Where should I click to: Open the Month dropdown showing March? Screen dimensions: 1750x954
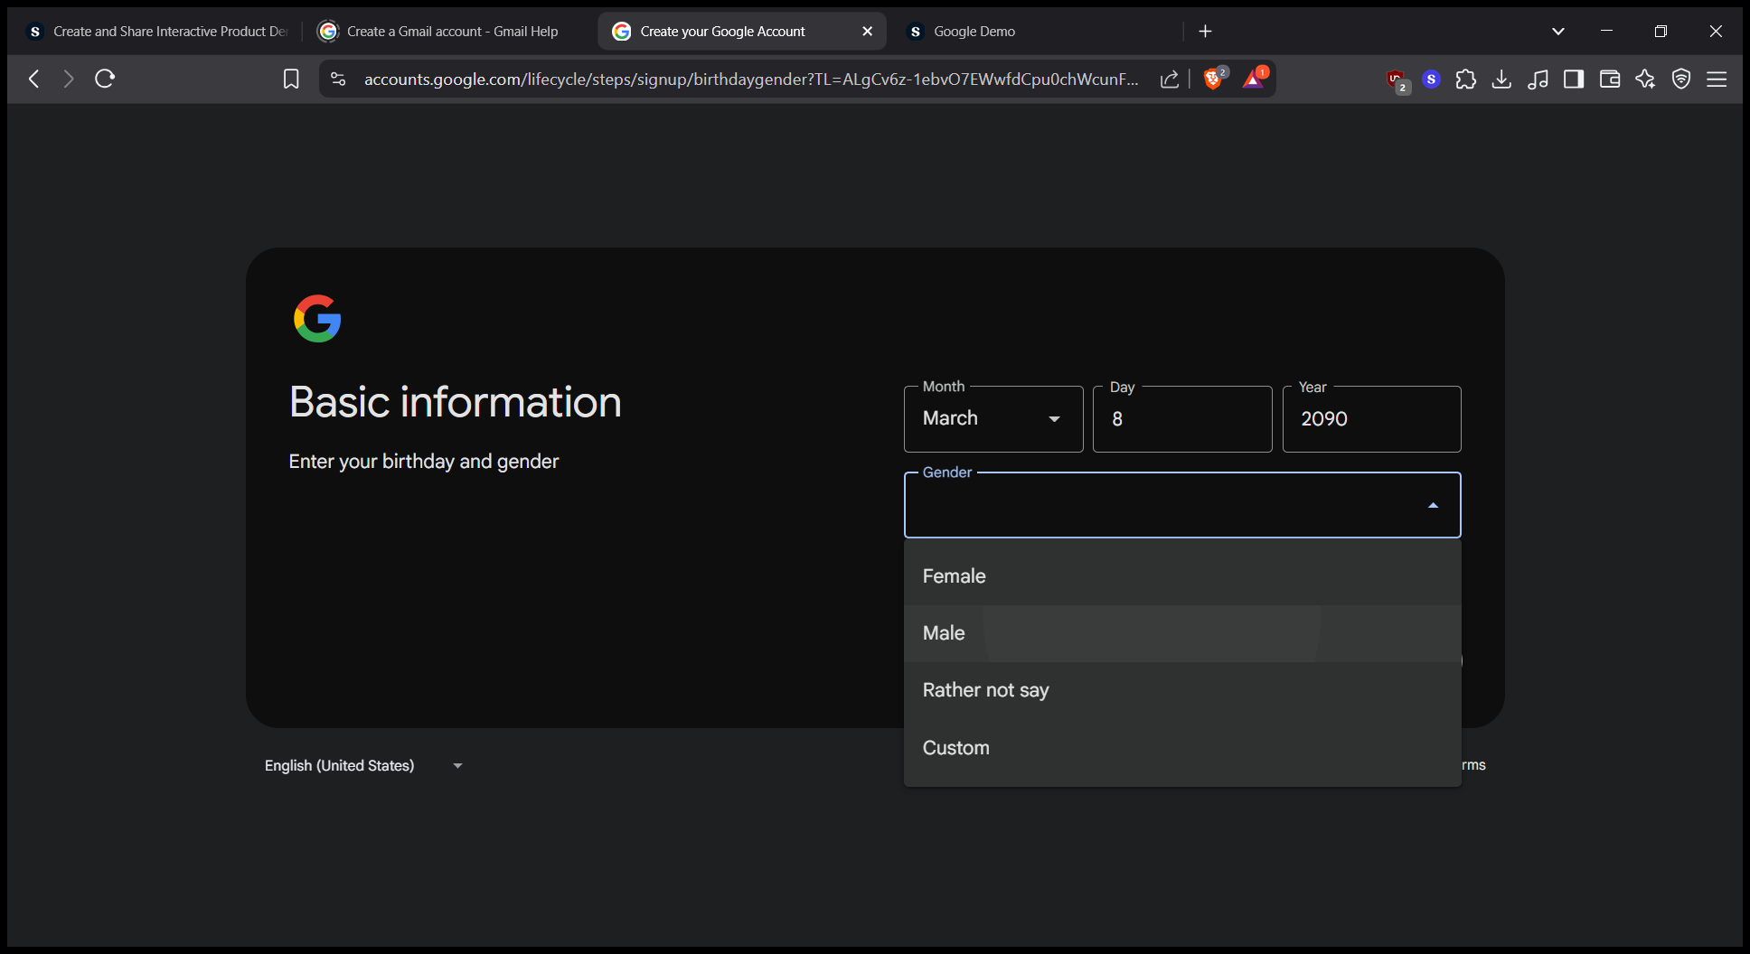(993, 419)
